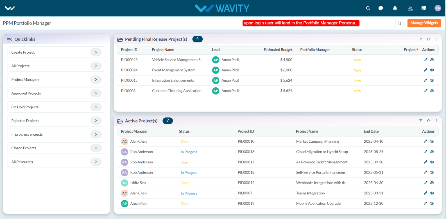View AI-Powered Ticket Management eye icon

[x=432, y=162]
